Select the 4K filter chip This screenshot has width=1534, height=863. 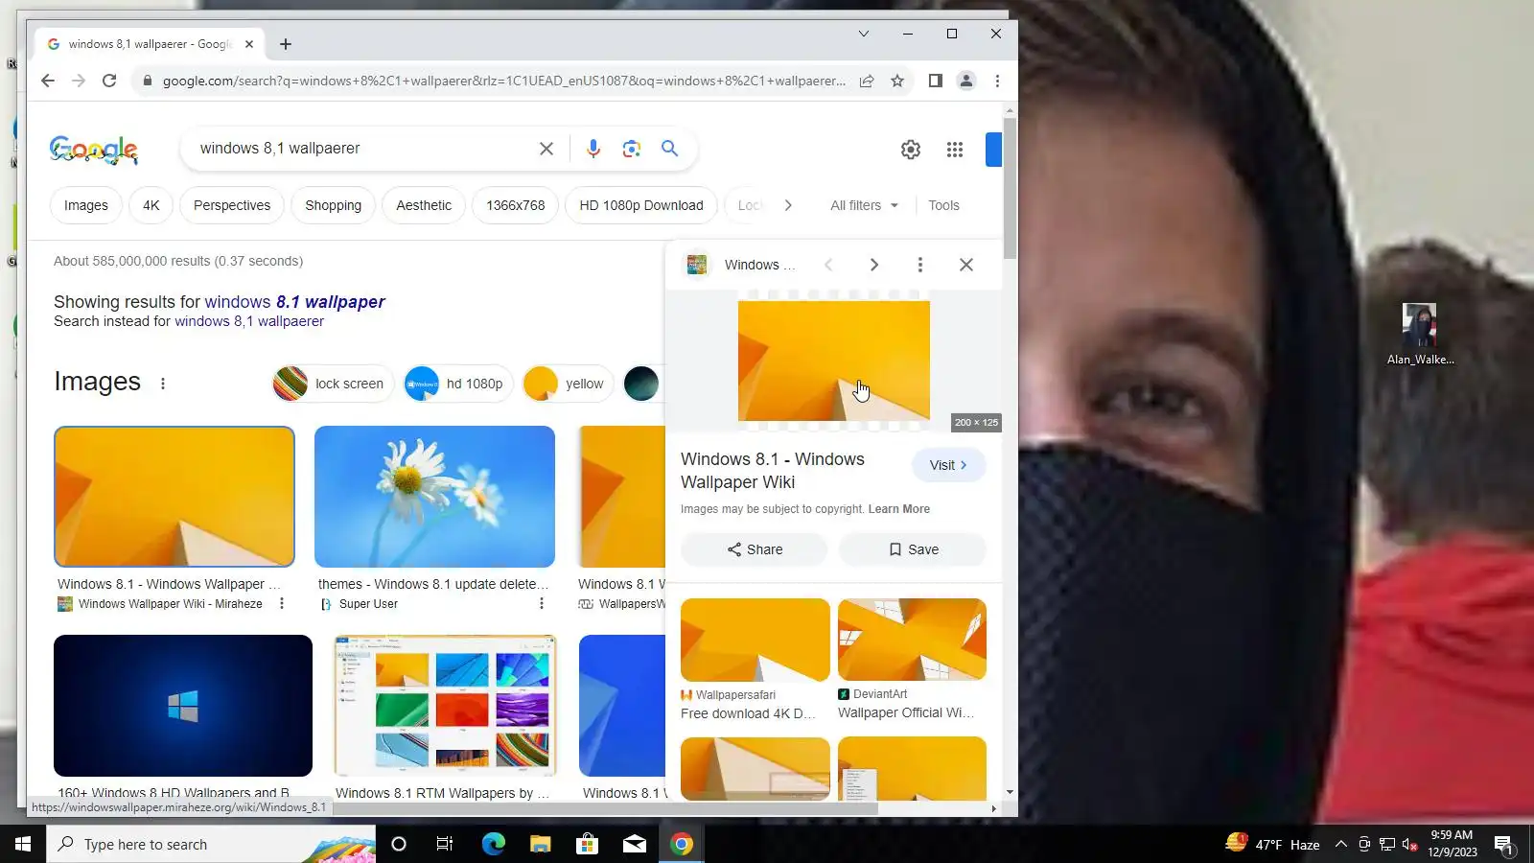coord(151,205)
